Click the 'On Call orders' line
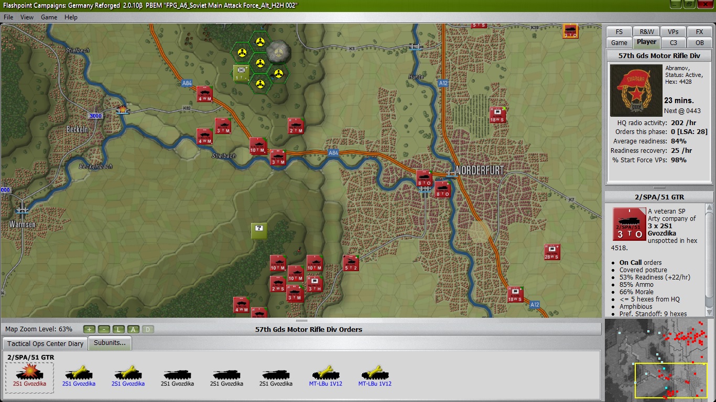 click(641, 263)
